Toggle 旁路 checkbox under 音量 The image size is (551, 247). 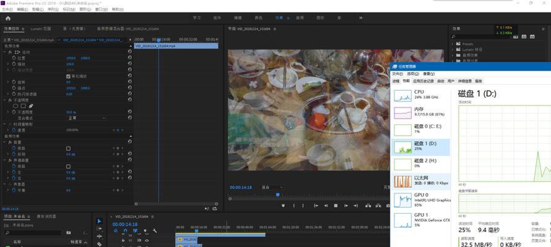click(68, 148)
